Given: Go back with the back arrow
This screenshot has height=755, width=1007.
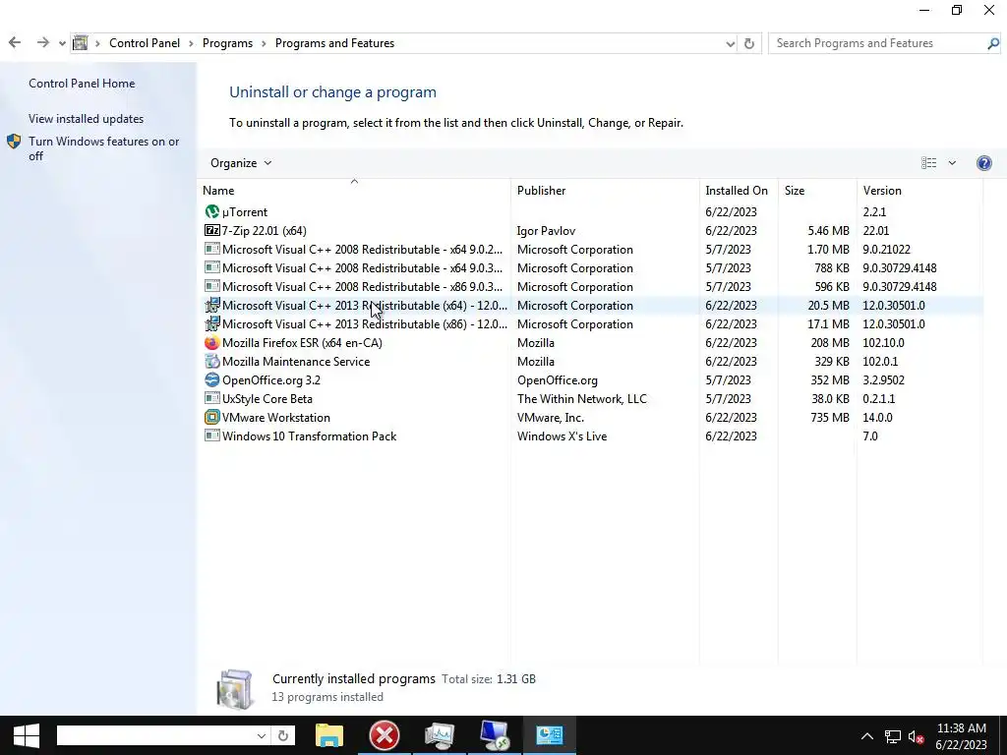Looking at the screenshot, I should pos(15,43).
